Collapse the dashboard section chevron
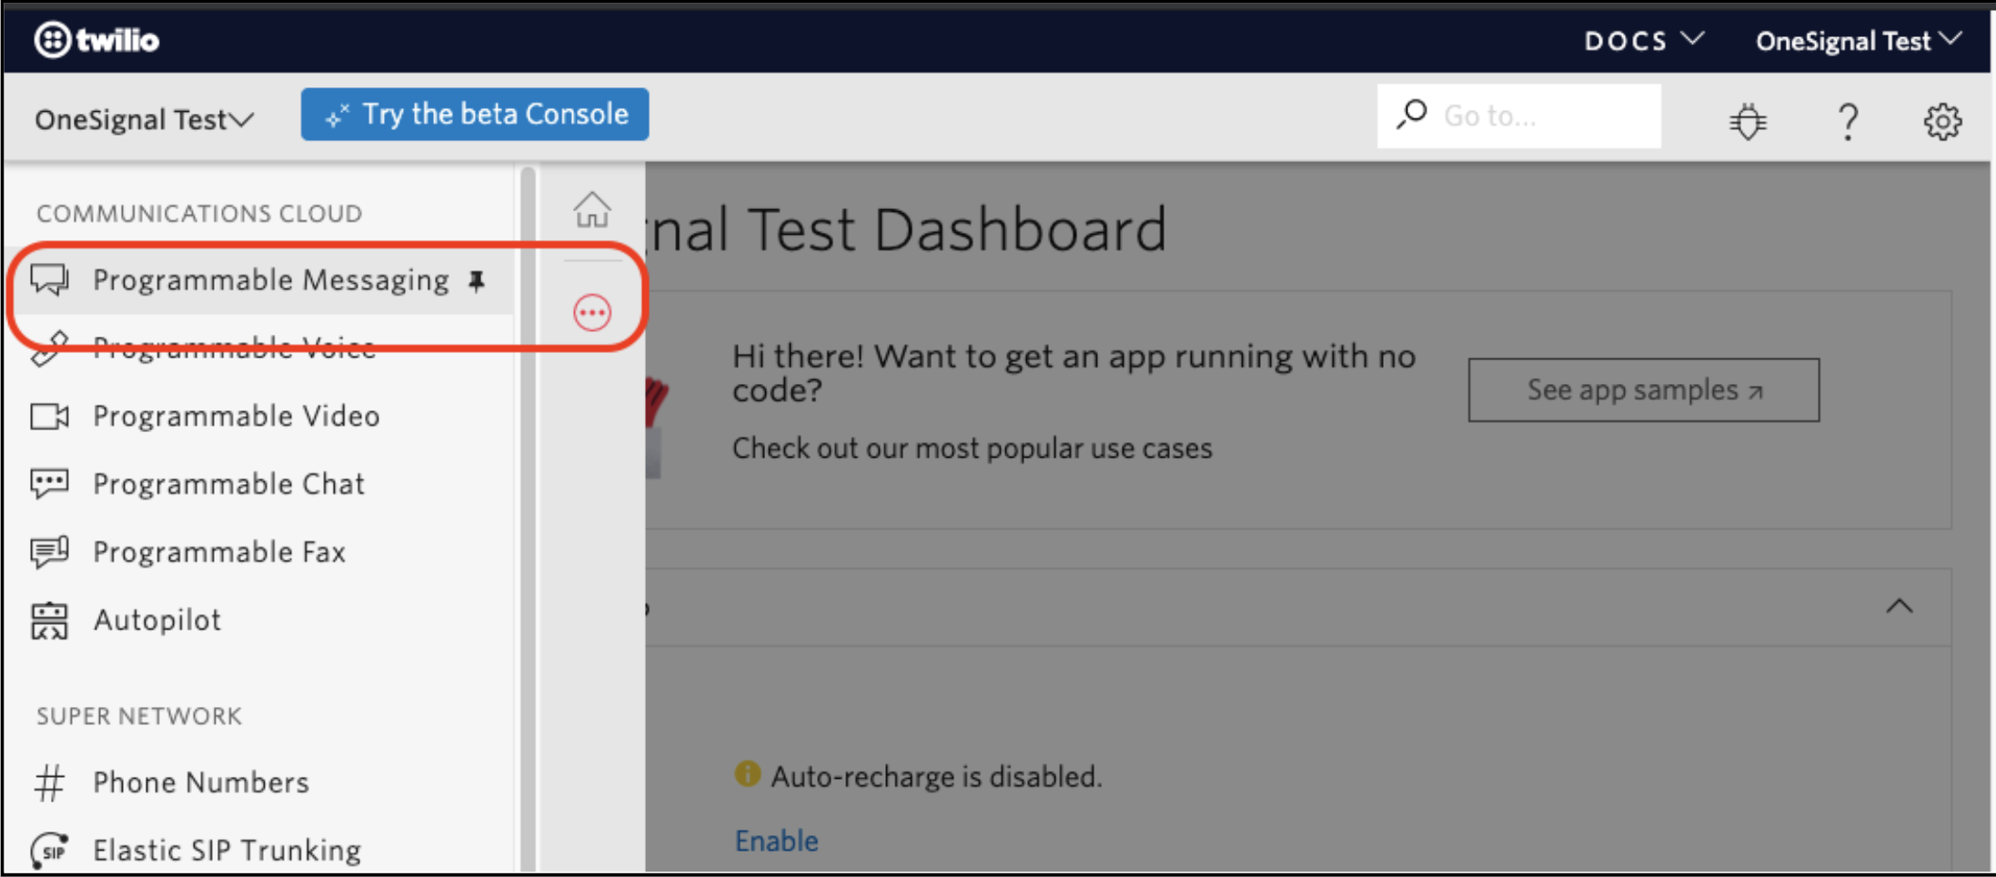The height and width of the screenshot is (877, 1996). coord(1900,607)
